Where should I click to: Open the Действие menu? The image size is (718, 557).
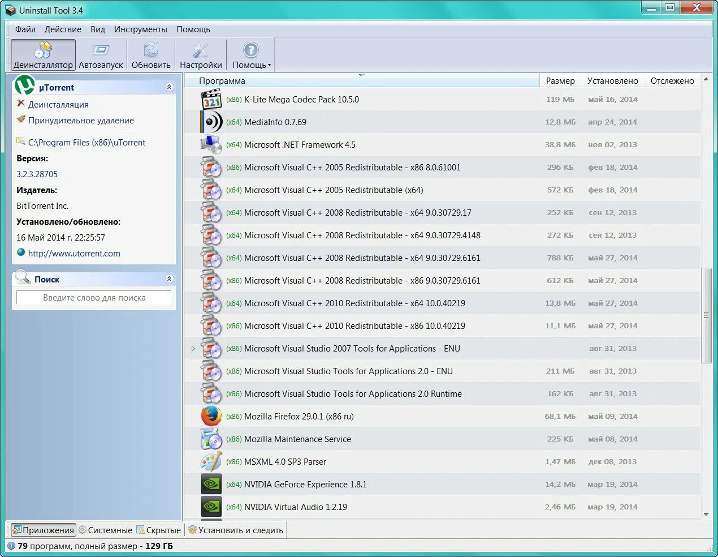tap(63, 29)
